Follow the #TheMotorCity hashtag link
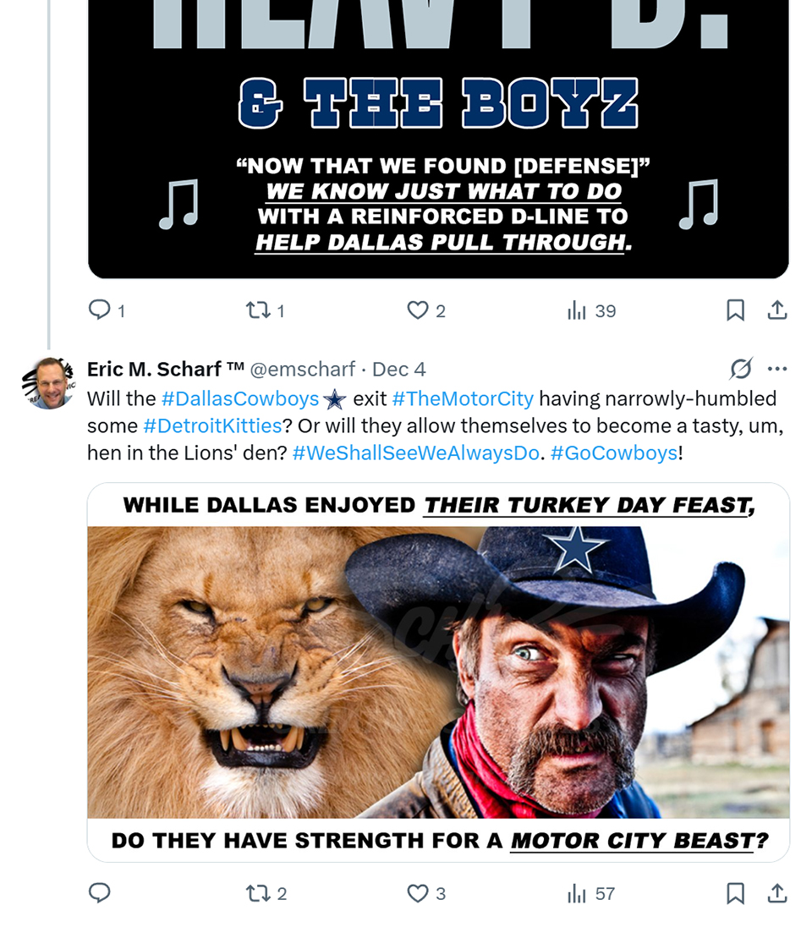The width and height of the screenshot is (812, 927). pos(463,398)
